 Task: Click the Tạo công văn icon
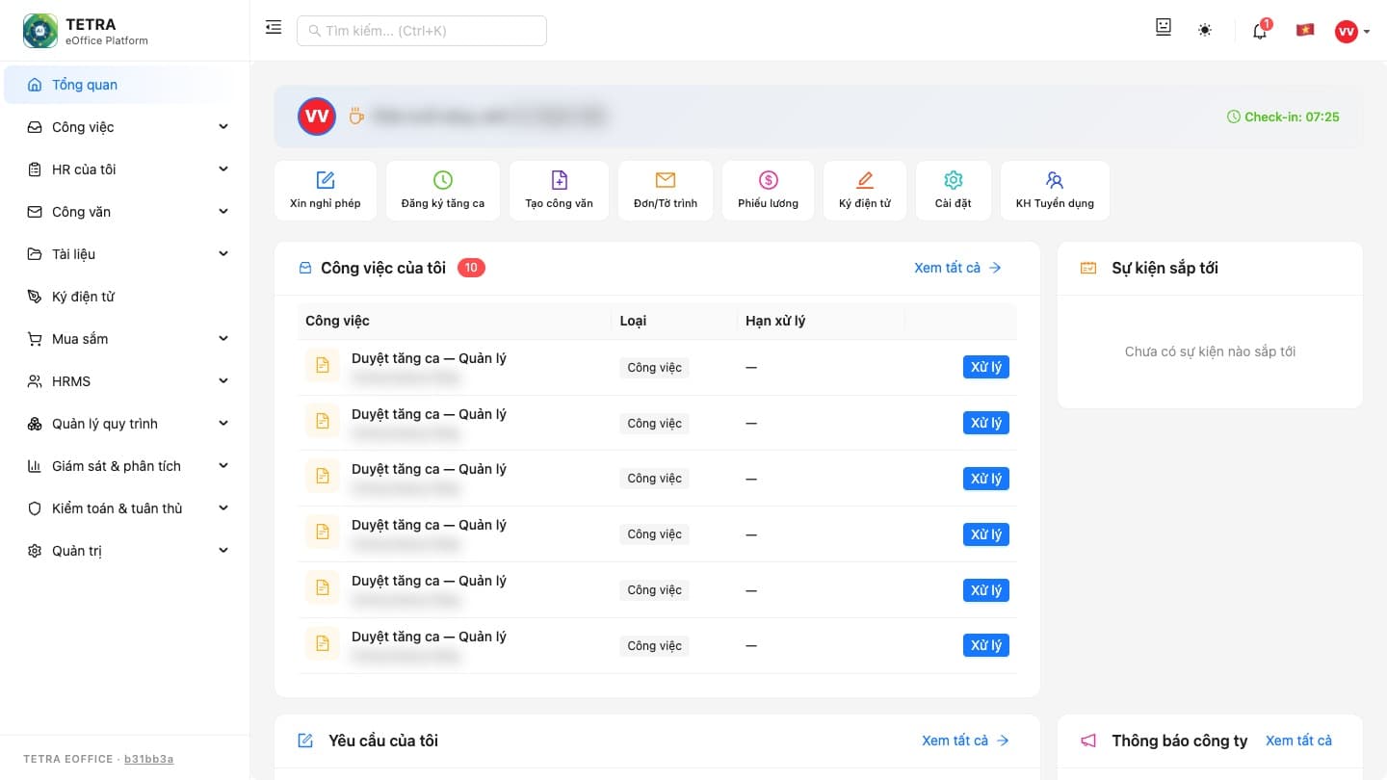tap(559, 180)
